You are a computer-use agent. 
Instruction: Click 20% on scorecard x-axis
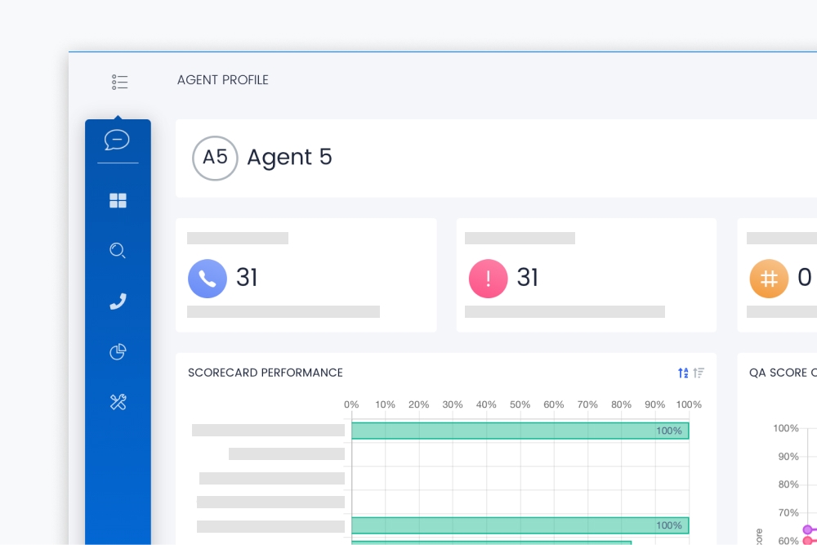pyautogui.click(x=418, y=404)
